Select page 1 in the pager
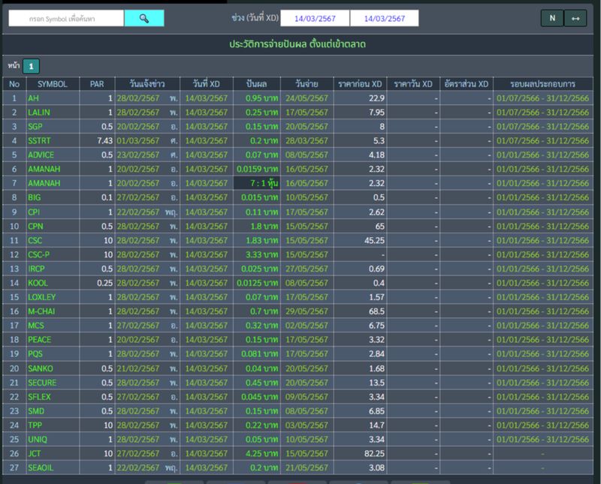The image size is (601, 484). pyautogui.click(x=32, y=66)
